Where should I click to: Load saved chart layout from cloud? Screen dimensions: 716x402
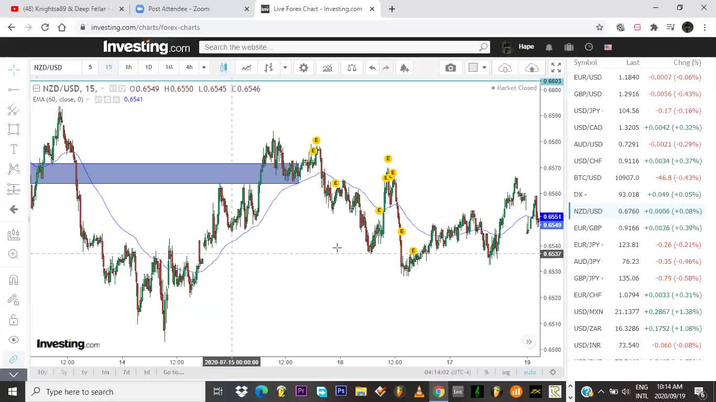click(x=505, y=68)
